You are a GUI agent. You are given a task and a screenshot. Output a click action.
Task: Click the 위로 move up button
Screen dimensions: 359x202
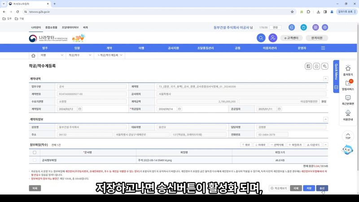(x=246, y=145)
